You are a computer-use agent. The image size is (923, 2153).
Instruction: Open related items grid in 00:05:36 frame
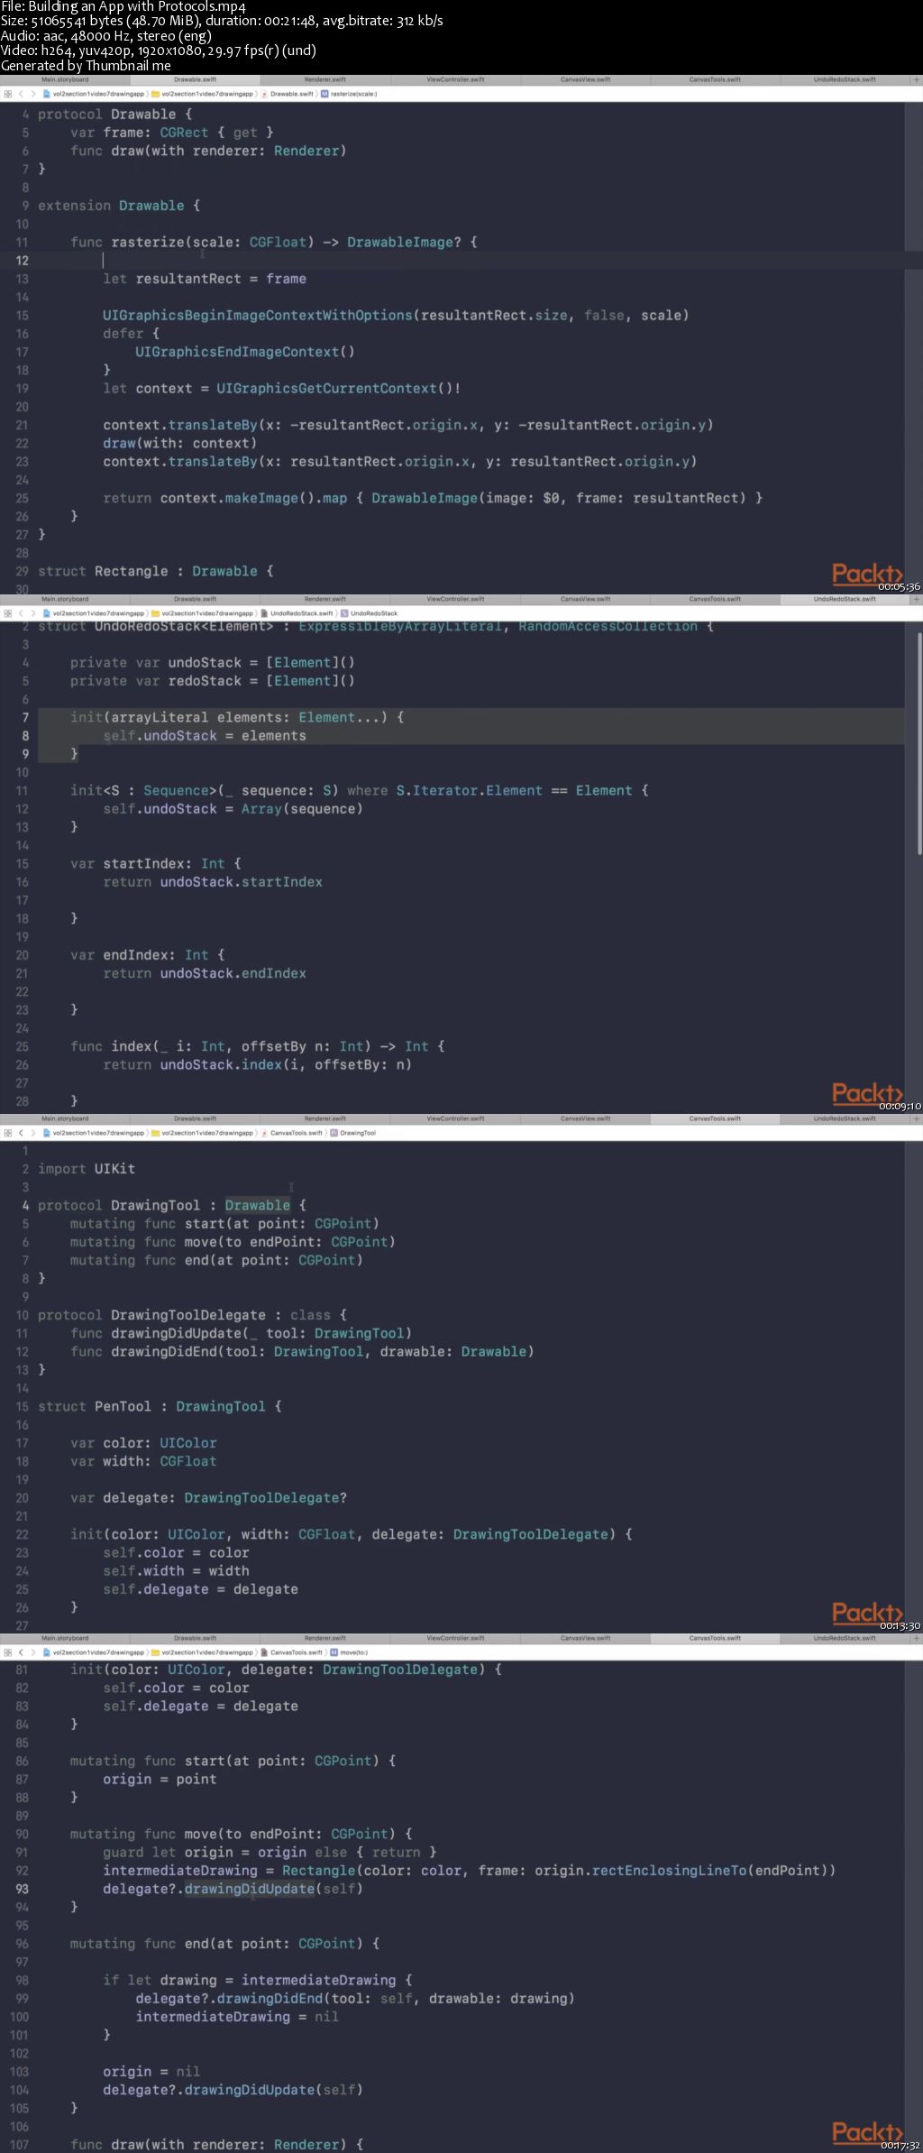coord(7,94)
